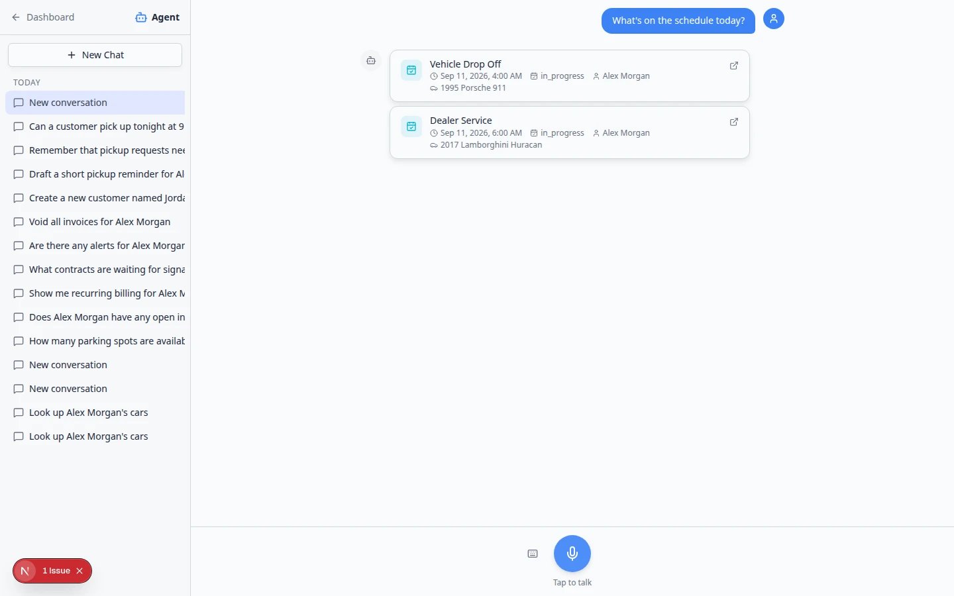Viewport: 954px width, 596px height.
Task: Click Alex Morgan on Vehicle Drop Off card
Action: click(626, 76)
